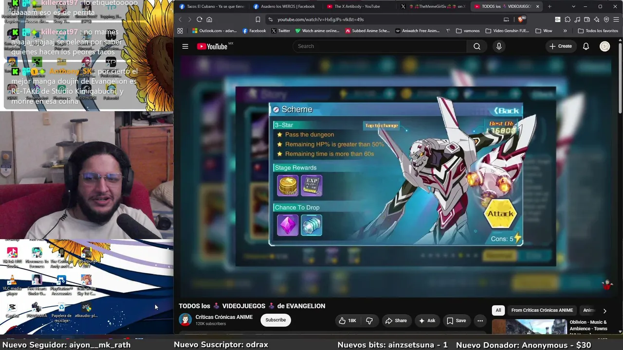Click the YouTube Search input field
The width and height of the screenshot is (623, 350).
point(380,46)
